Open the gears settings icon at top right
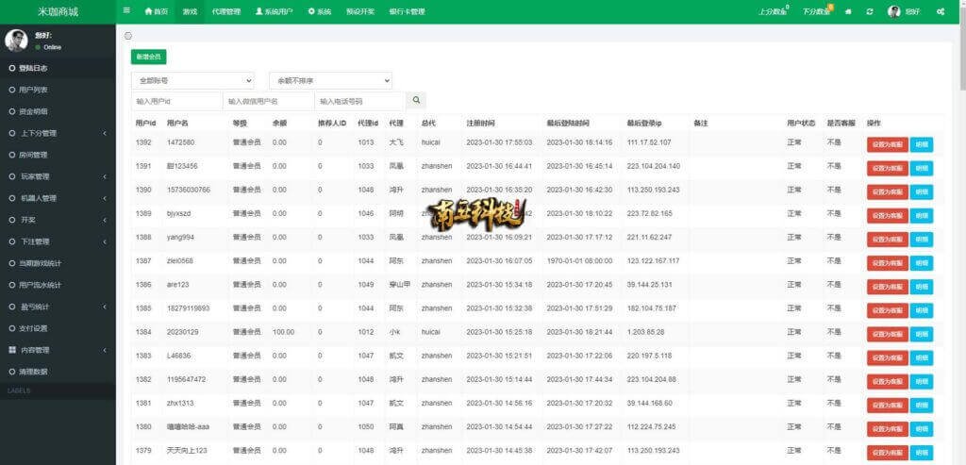 click(x=940, y=11)
